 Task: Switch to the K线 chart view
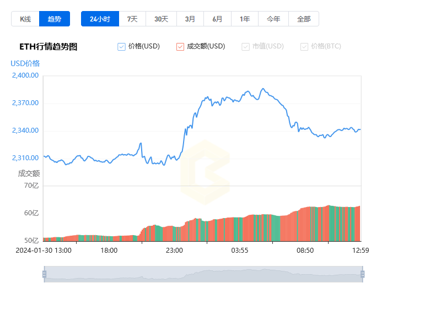[x=25, y=19]
